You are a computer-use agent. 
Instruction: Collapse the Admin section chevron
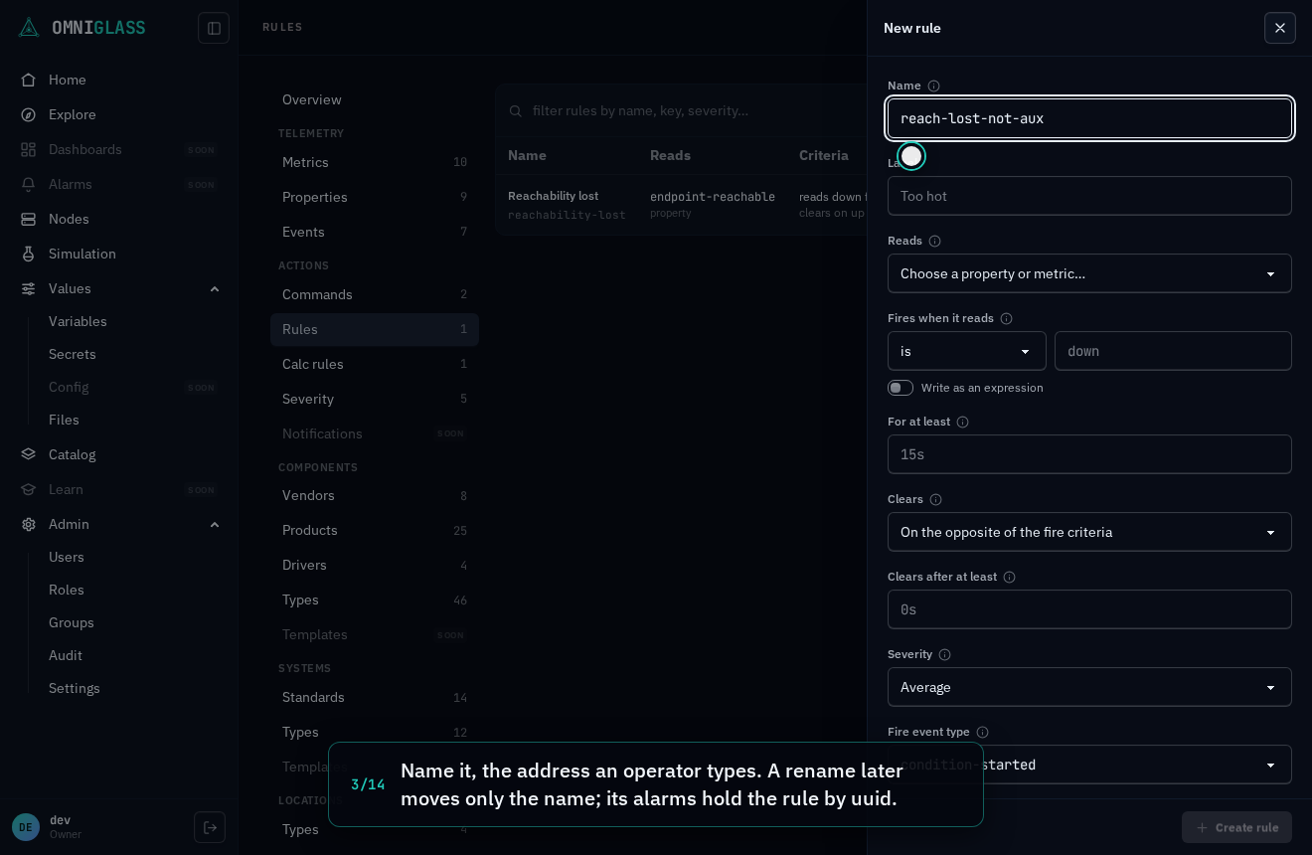[x=215, y=524]
